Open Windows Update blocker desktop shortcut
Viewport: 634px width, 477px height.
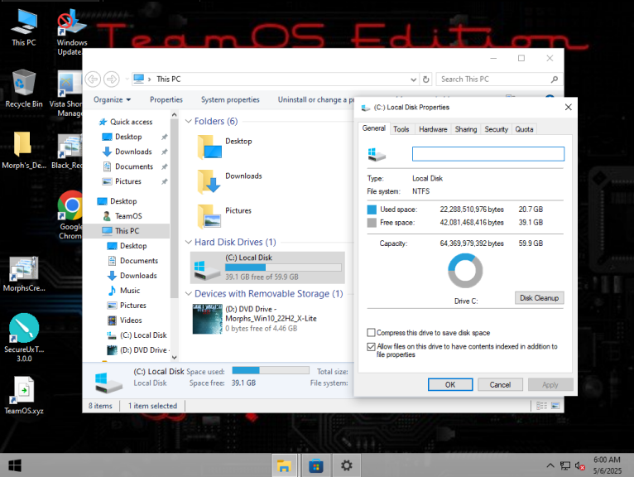(x=71, y=32)
